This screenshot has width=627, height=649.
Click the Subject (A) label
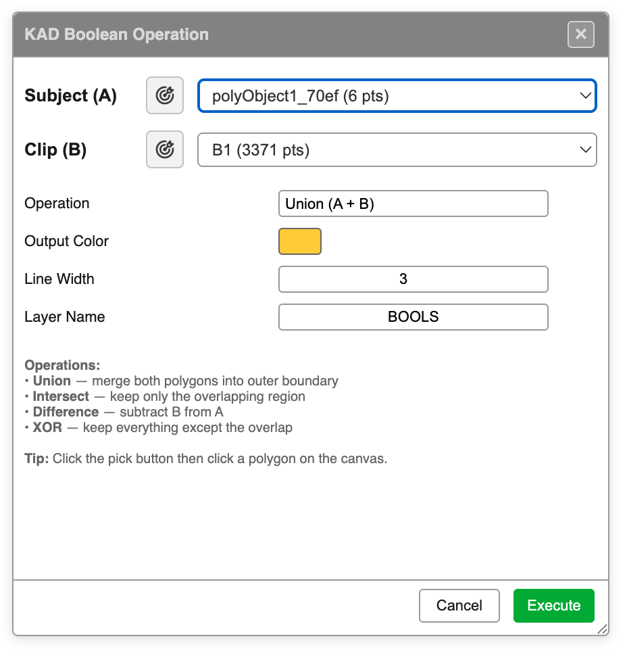click(70, 95)
